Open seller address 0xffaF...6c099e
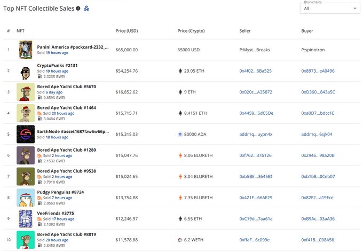This screenshot has width=363, height=251. [255, 240]
